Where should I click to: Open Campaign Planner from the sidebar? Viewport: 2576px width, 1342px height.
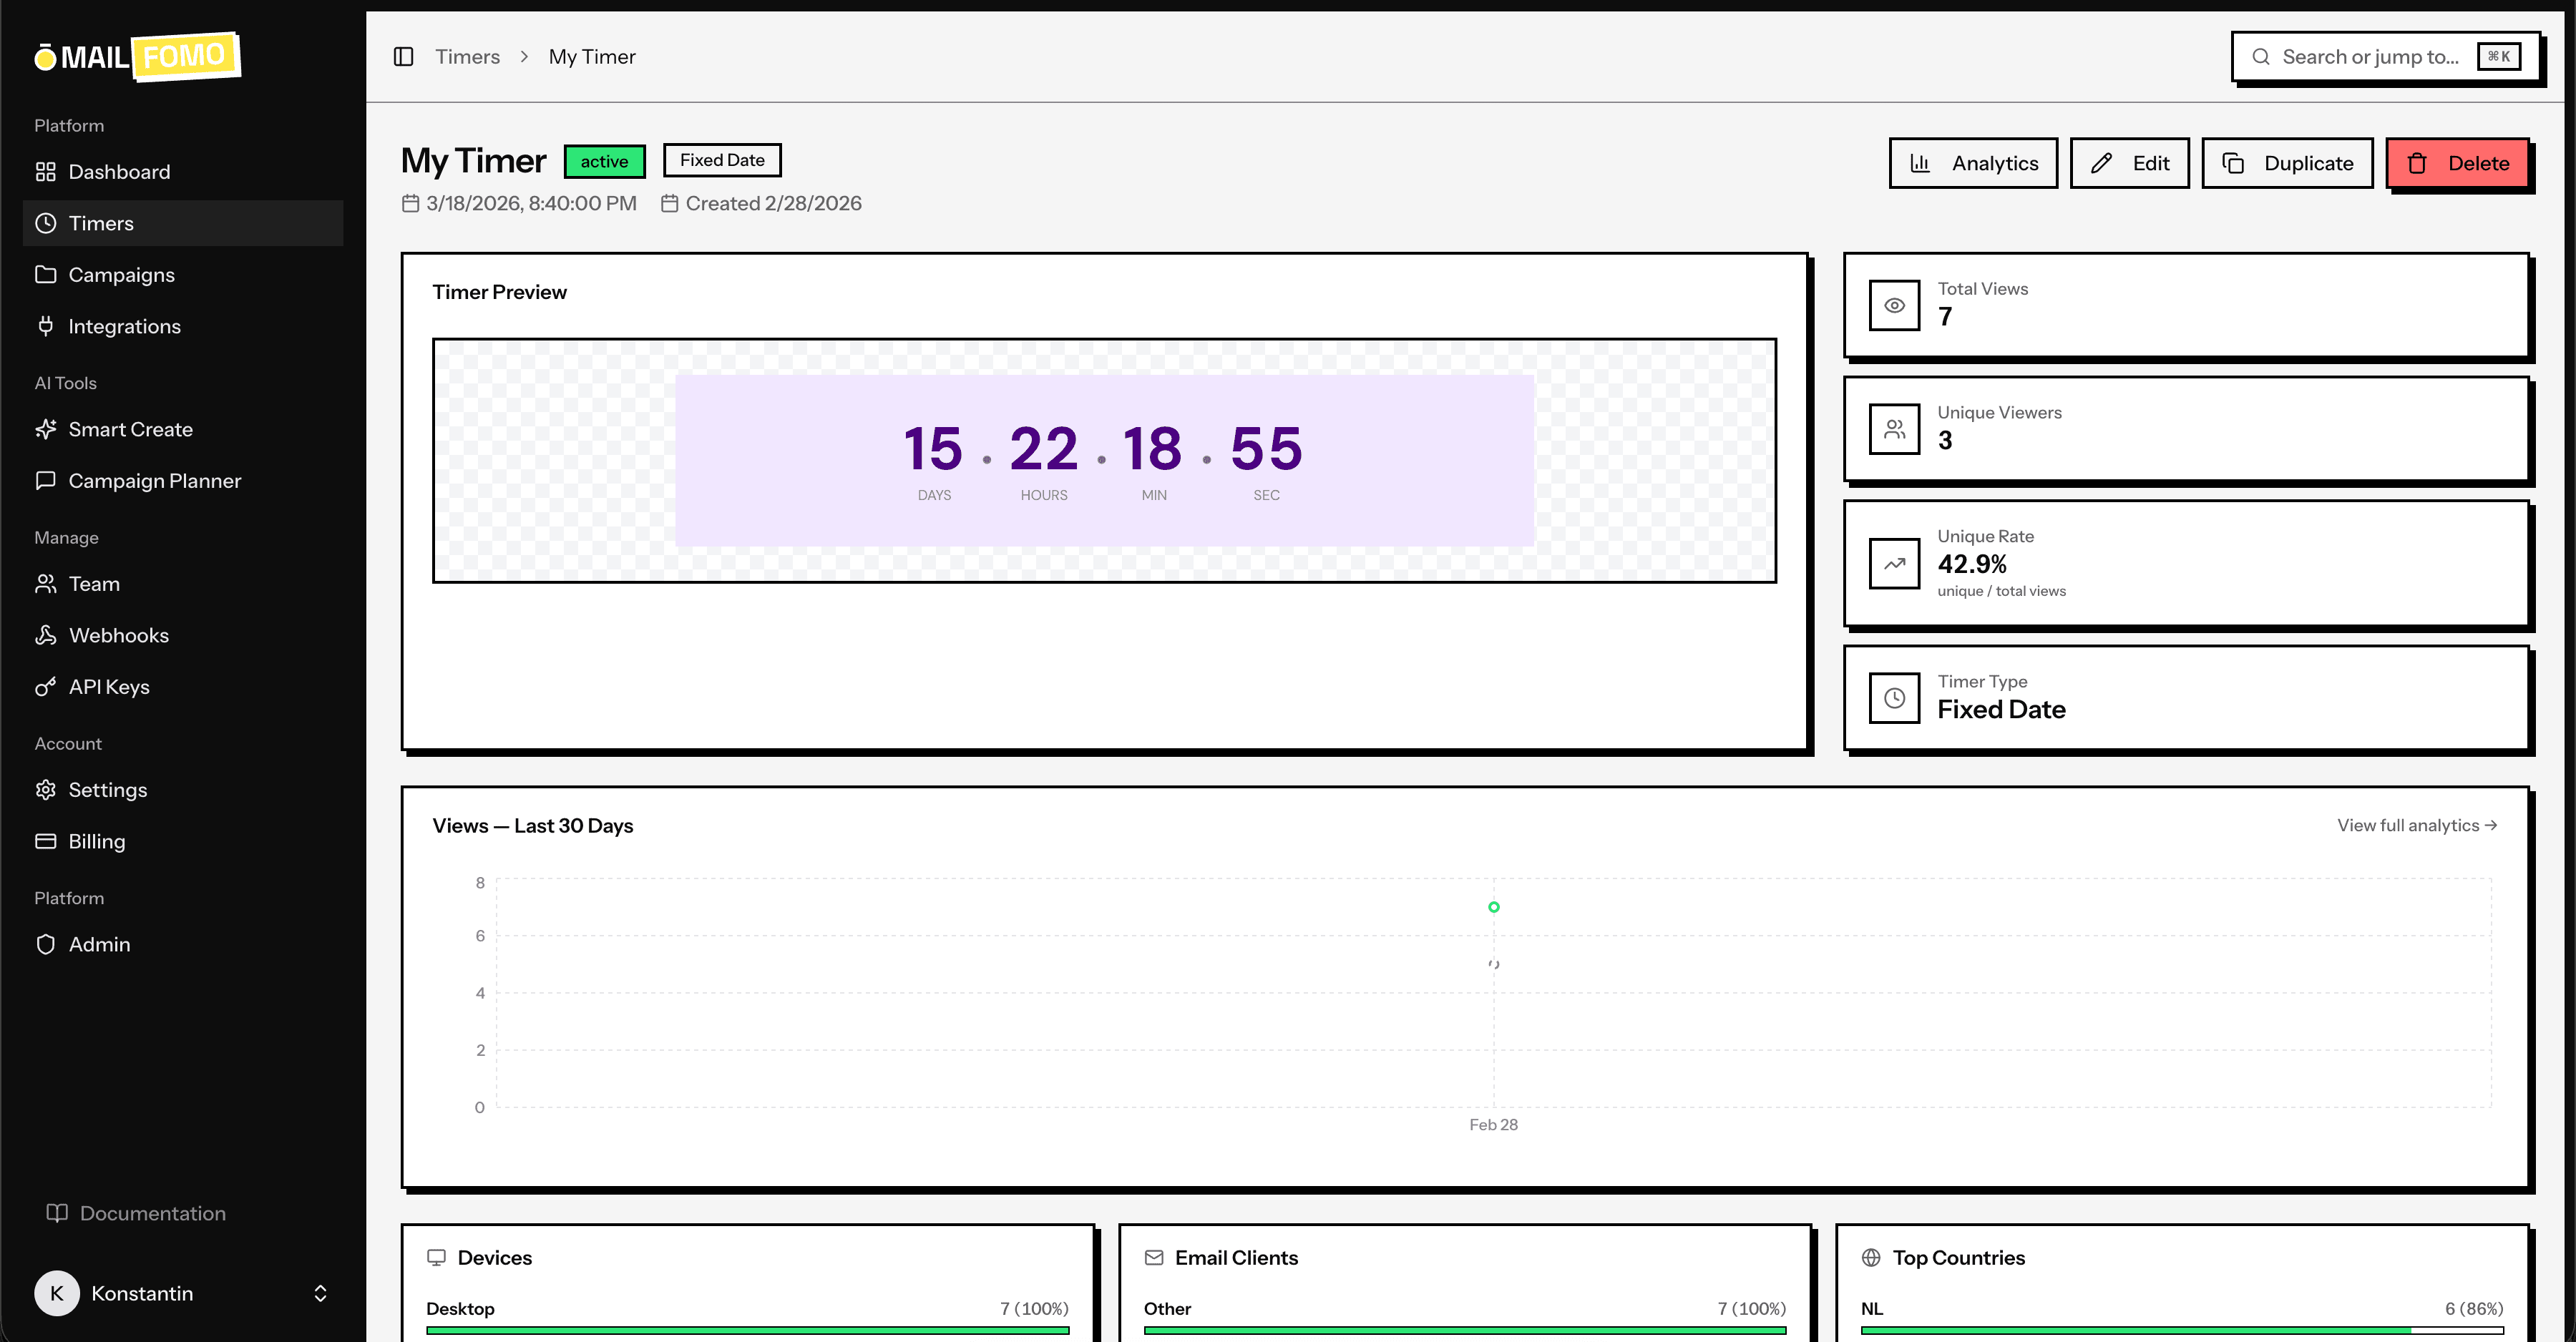pos(155,481)
